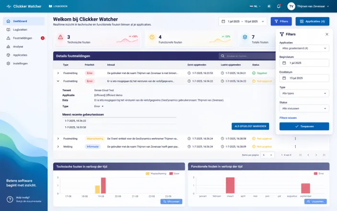Click the calendar icon in the Einddatum field

coord(284,78)
